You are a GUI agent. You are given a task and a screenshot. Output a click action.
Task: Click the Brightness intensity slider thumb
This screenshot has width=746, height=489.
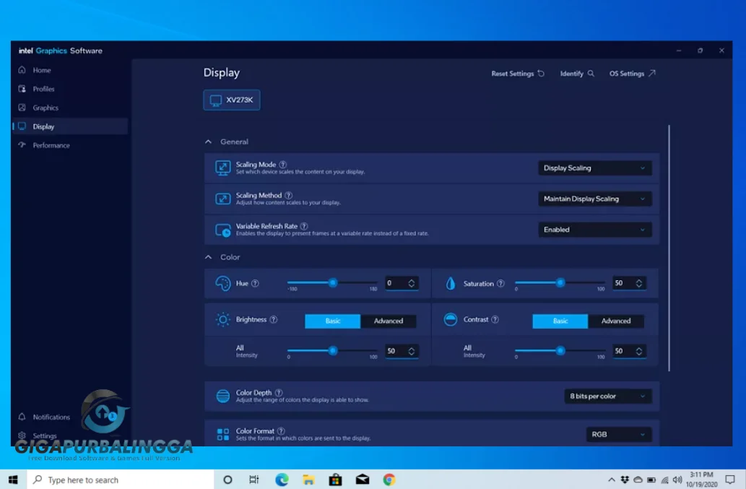(333, 351)
